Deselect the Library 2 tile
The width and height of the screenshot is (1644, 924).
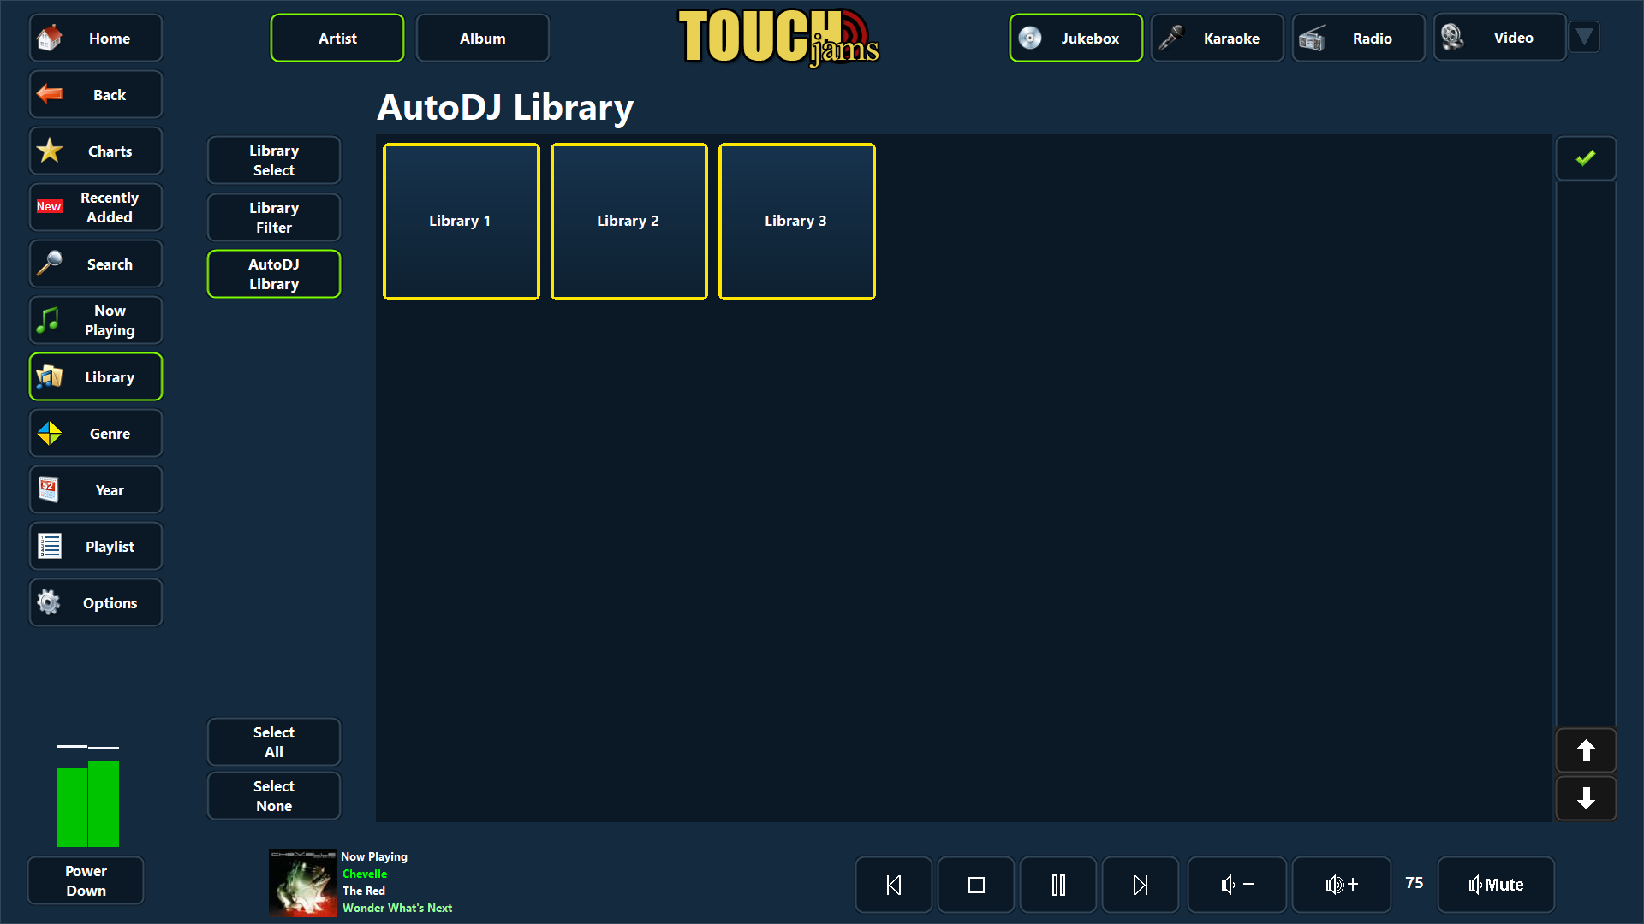click(x=628, y=221)
